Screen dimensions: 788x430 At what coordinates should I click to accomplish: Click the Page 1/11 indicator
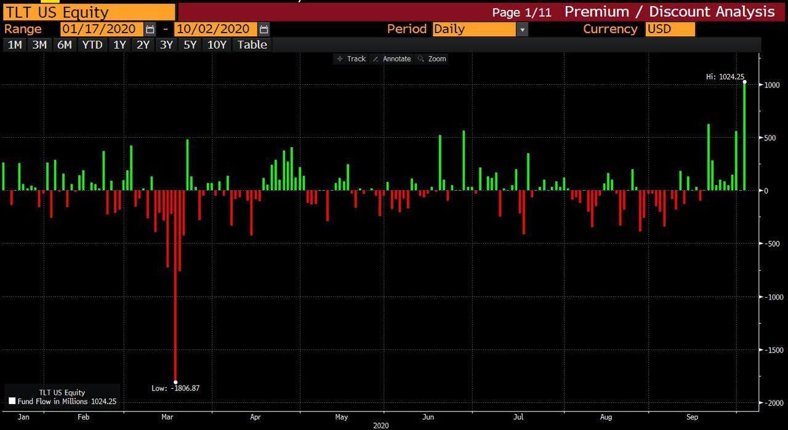click(x=522, y=12)
